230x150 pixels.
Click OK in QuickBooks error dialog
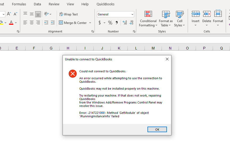click(x=157, y=130)
